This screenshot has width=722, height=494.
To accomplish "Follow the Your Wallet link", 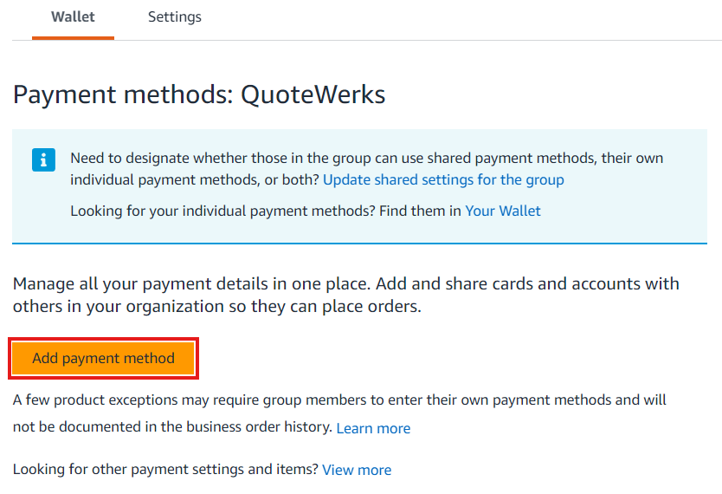I will point(503,211).
